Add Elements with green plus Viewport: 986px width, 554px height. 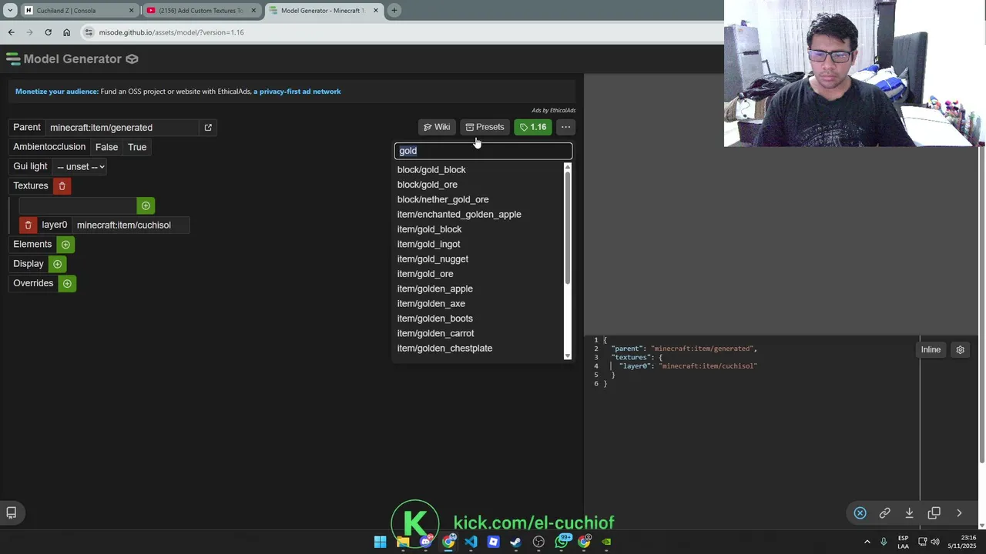coord(65,245)
